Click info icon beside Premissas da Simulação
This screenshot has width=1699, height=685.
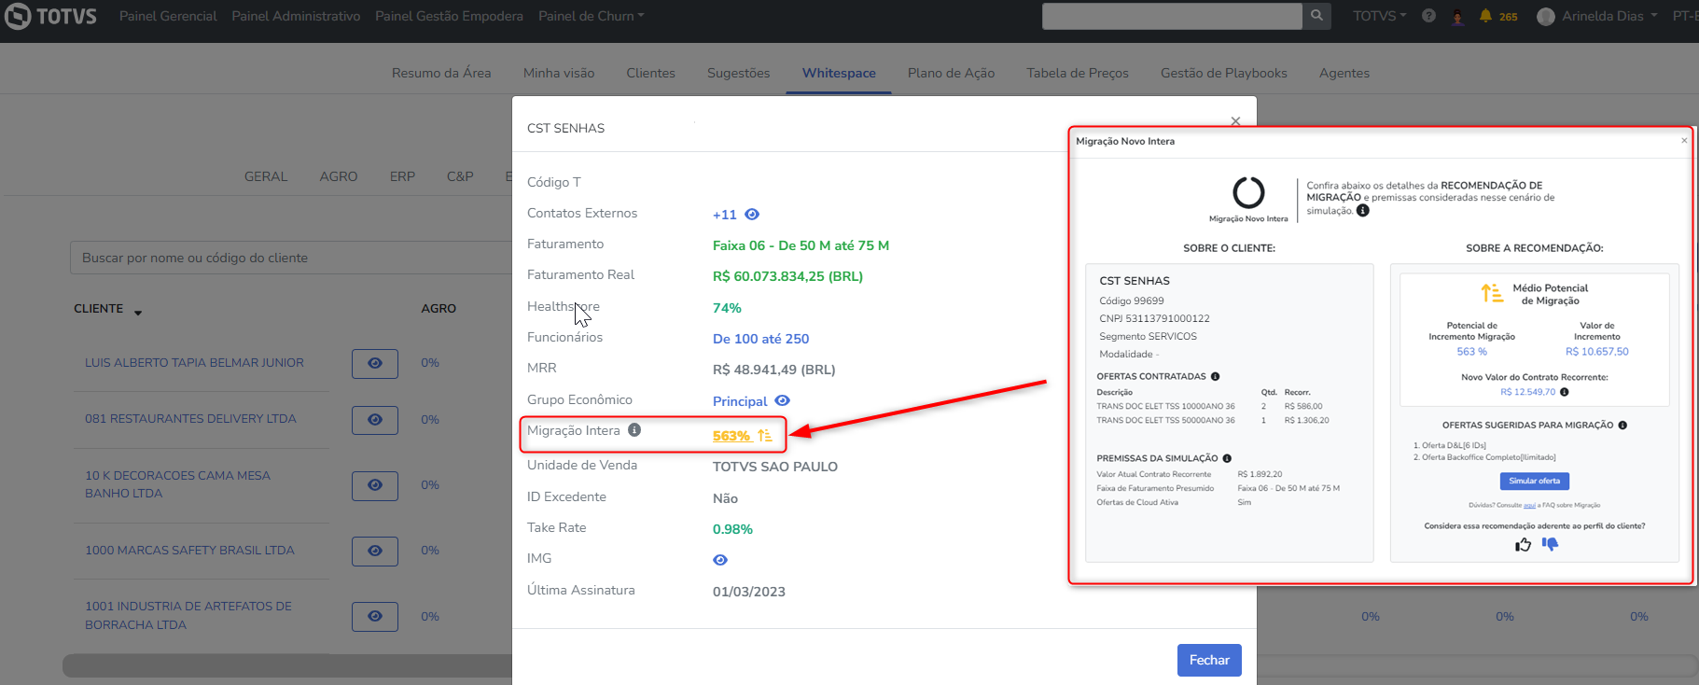point(1227,458)
